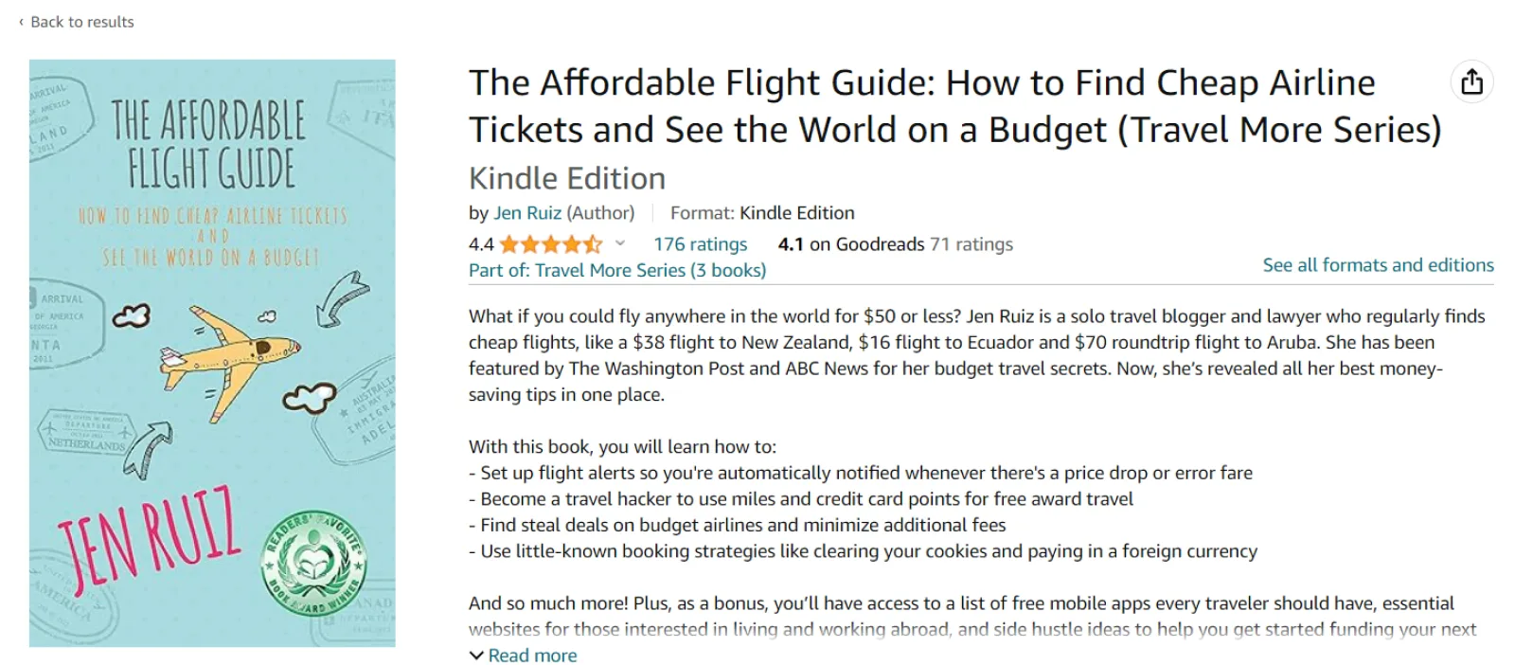The height and width of the screenshot is (665, 1515).
Task: Click 'See all formats and editions'
Action: (x=1378, y=265)
